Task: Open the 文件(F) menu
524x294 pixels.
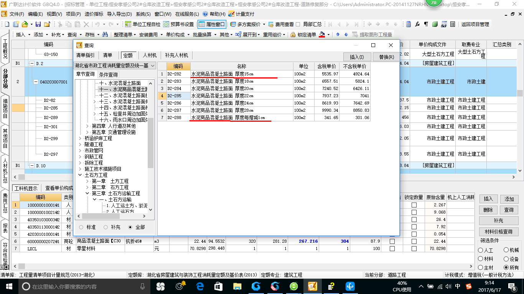Action: [16, 14]
